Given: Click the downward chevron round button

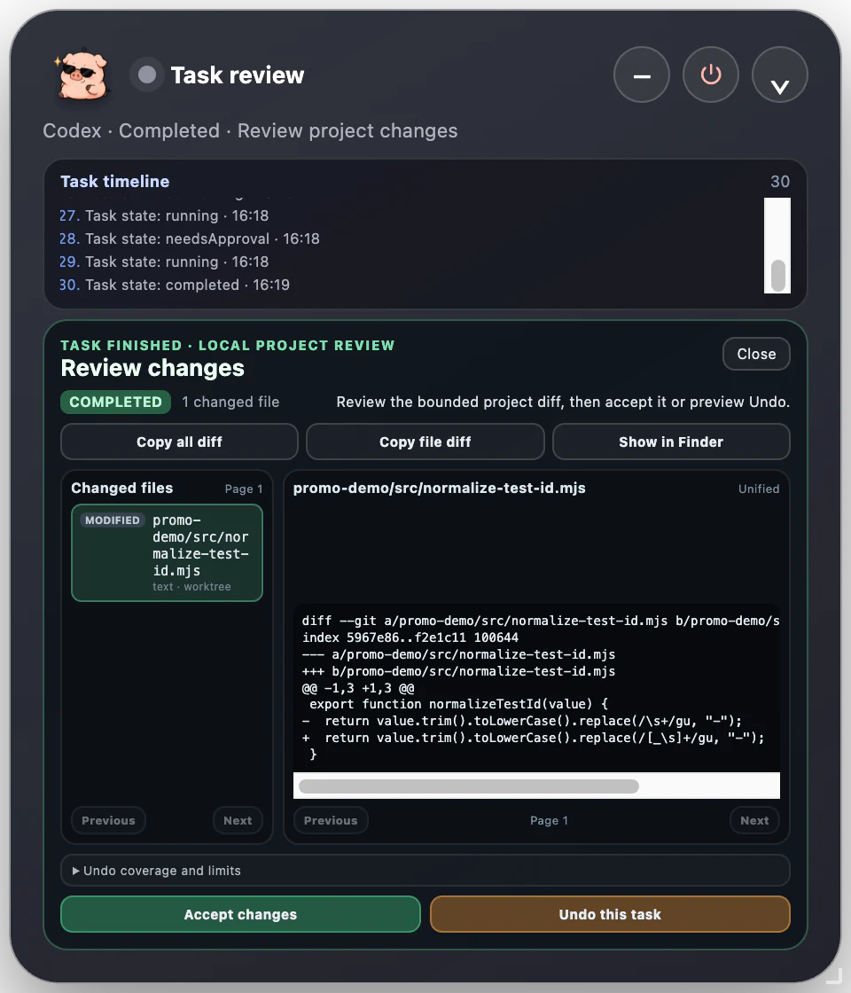Looking at the screenshot, I should tap(779, 74).
